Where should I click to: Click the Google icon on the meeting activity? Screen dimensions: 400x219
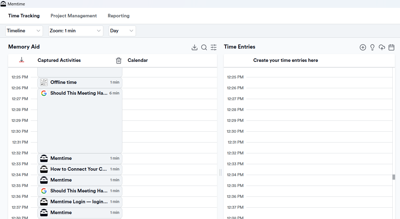point(44,93)
